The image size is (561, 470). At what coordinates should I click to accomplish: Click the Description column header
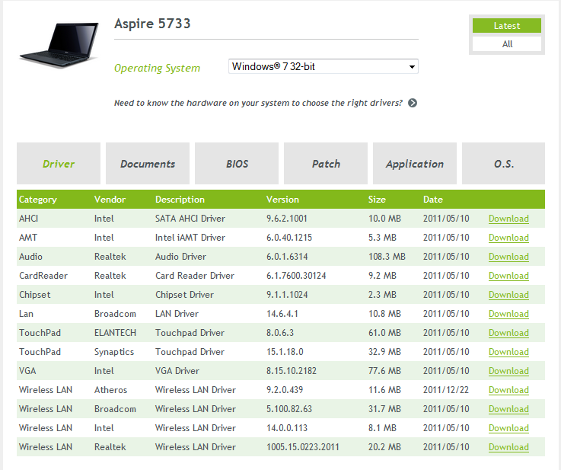pyautogui.click(x=180, y=200)
